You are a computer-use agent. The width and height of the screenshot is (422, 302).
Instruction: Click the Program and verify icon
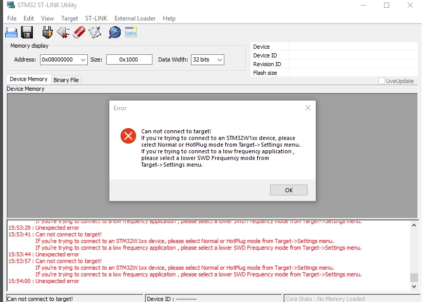tap(95, 32)
